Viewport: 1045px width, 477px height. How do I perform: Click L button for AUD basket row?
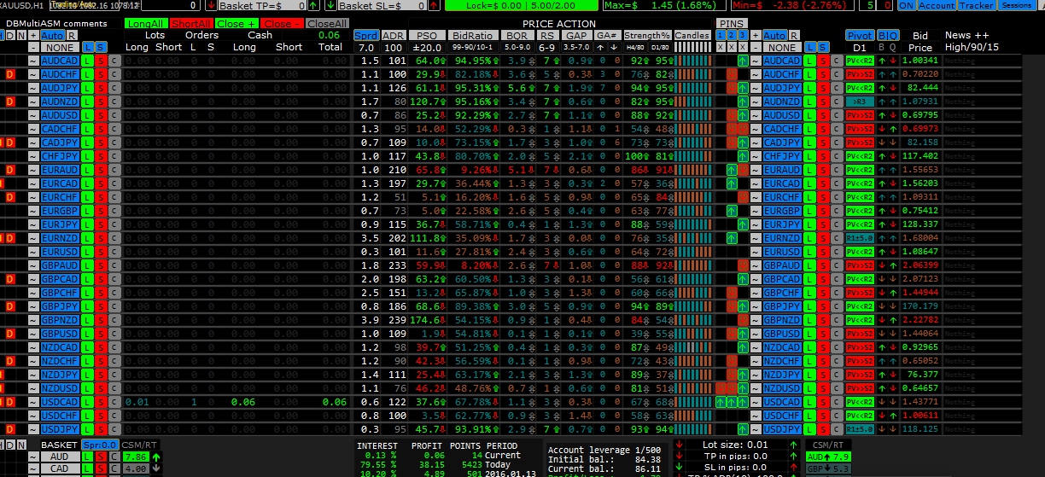(87, 457)
